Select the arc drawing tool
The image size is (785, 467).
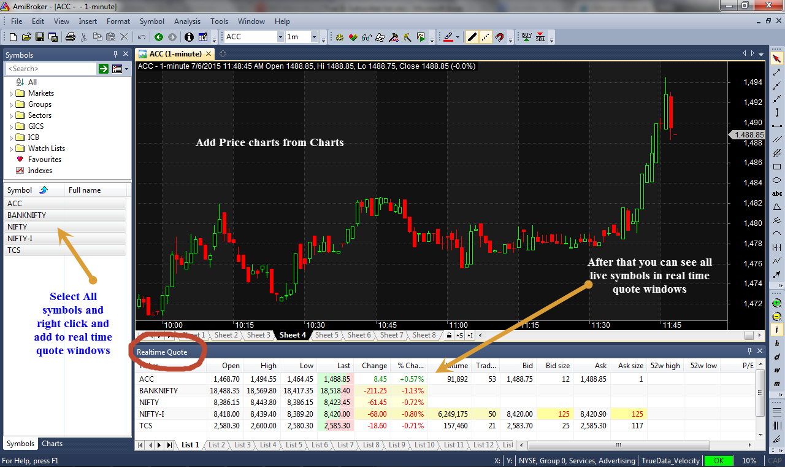pos(777,233)
